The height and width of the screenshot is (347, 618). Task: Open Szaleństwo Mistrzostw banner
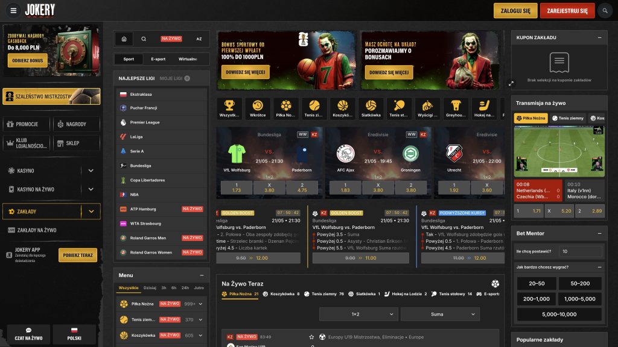point(51,96)
